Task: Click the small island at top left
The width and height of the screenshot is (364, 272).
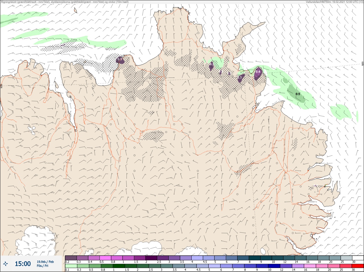Action: point(75,11)
